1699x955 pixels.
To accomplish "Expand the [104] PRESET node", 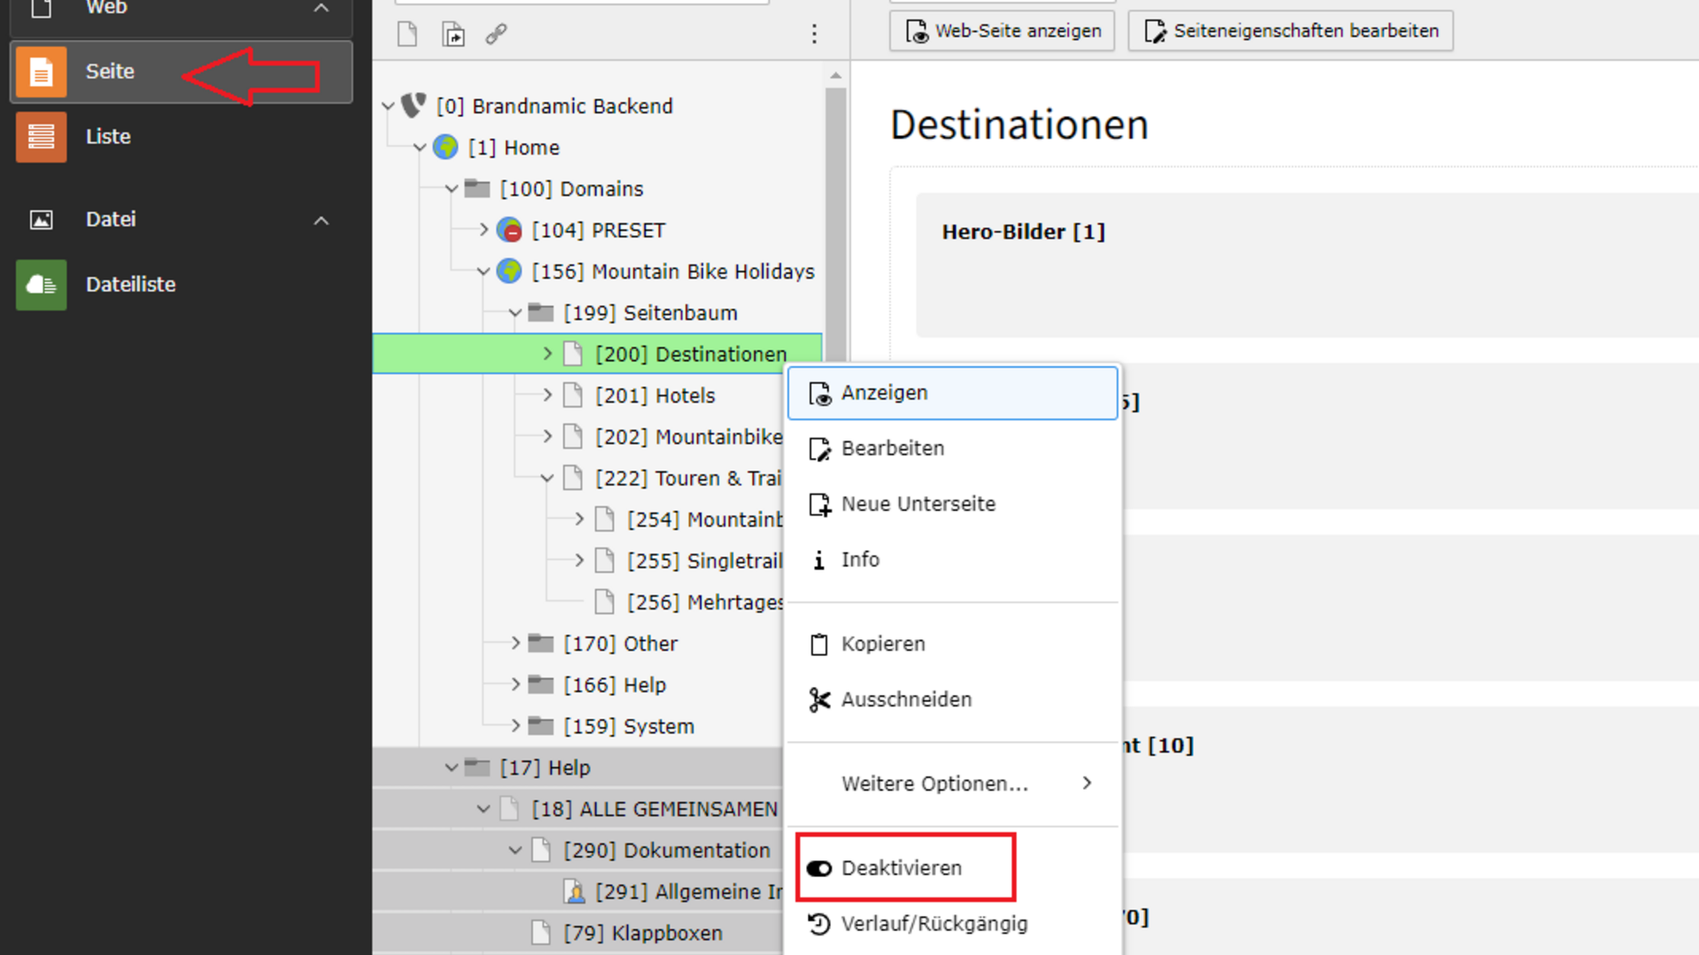I will pyautogui.click(x=483, y=230).
